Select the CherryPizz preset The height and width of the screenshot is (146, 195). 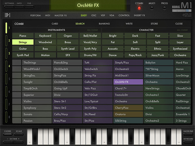pyautogui.click(x=128, y=108)
